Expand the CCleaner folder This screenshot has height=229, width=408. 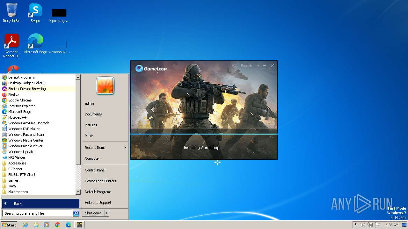(x=38, y=169)
